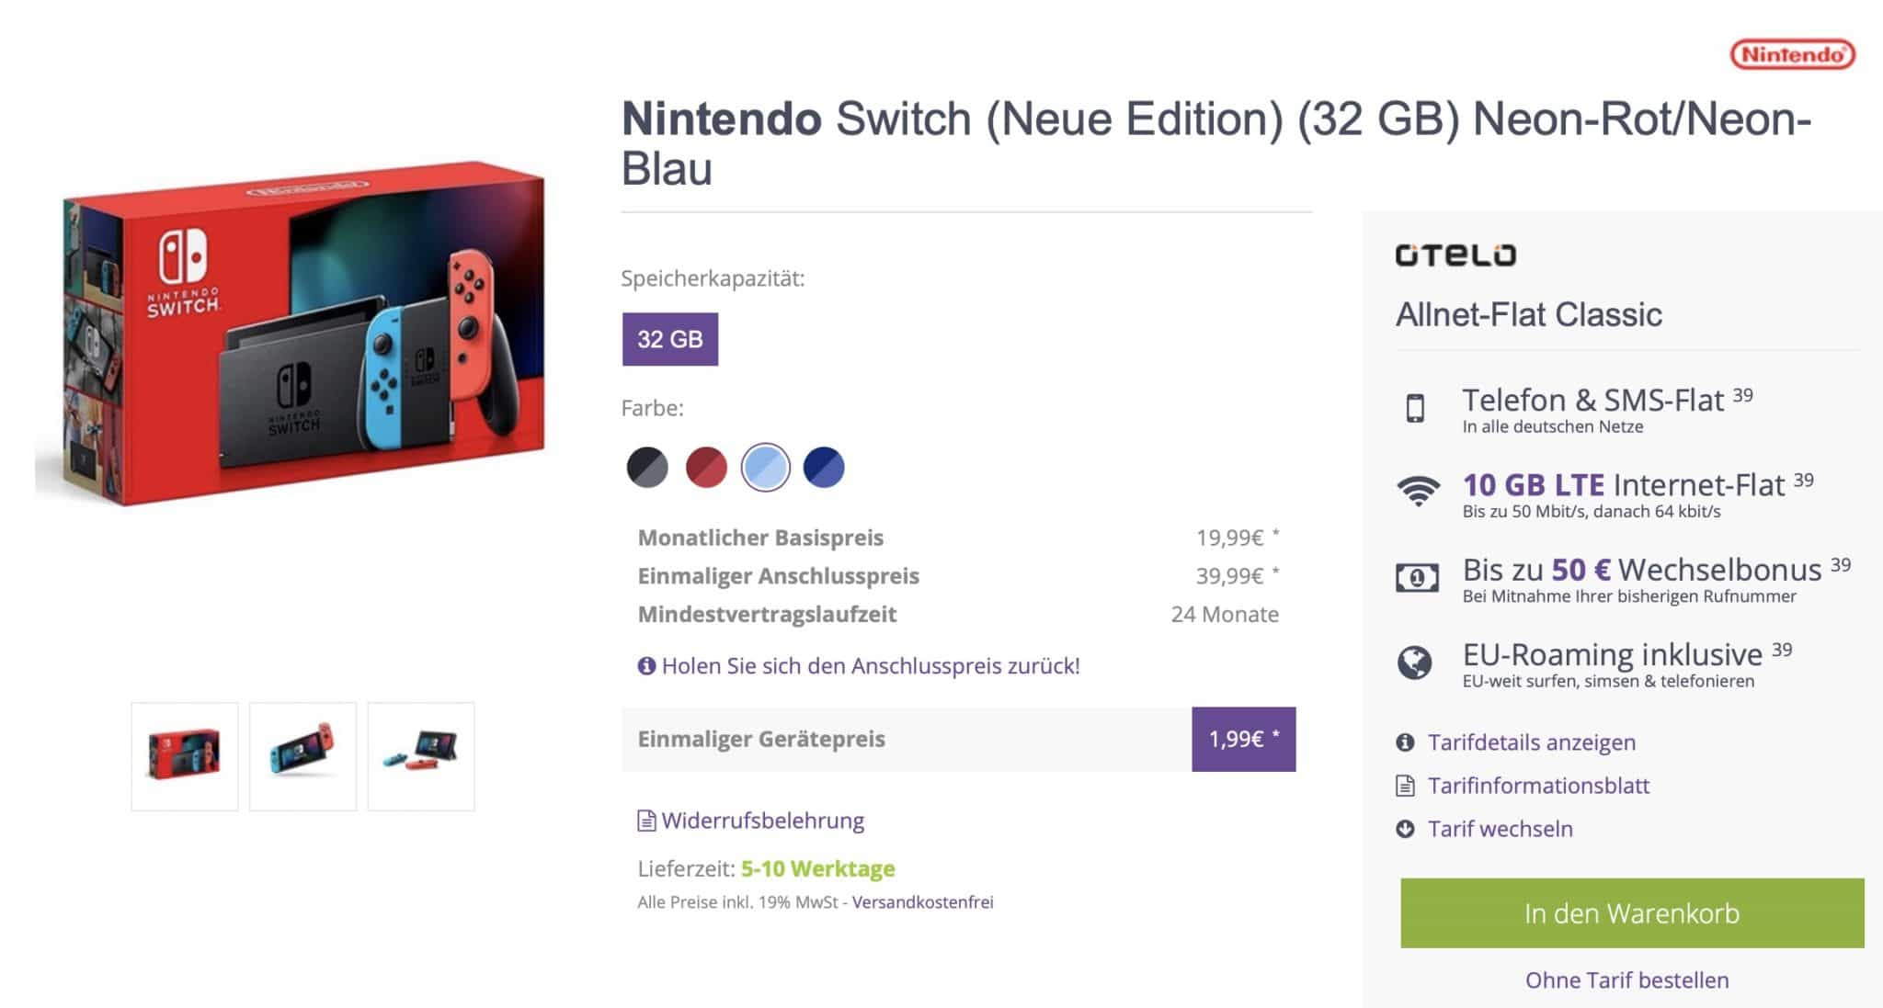Show the boxed Switch thumbnail image

[185, 757]
